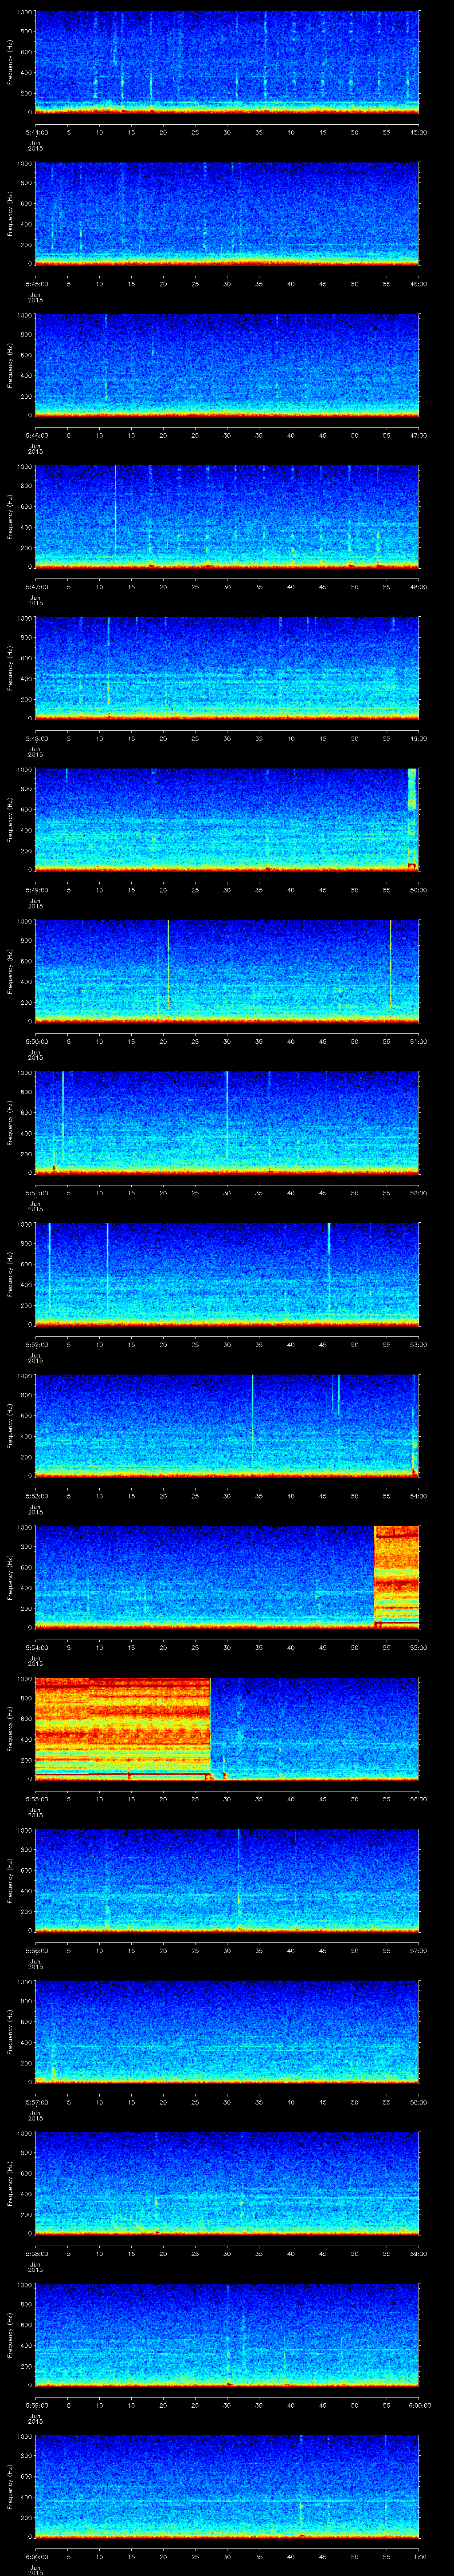Click the spectrogram panel starting at 5:44:00

tap(227, 62)
